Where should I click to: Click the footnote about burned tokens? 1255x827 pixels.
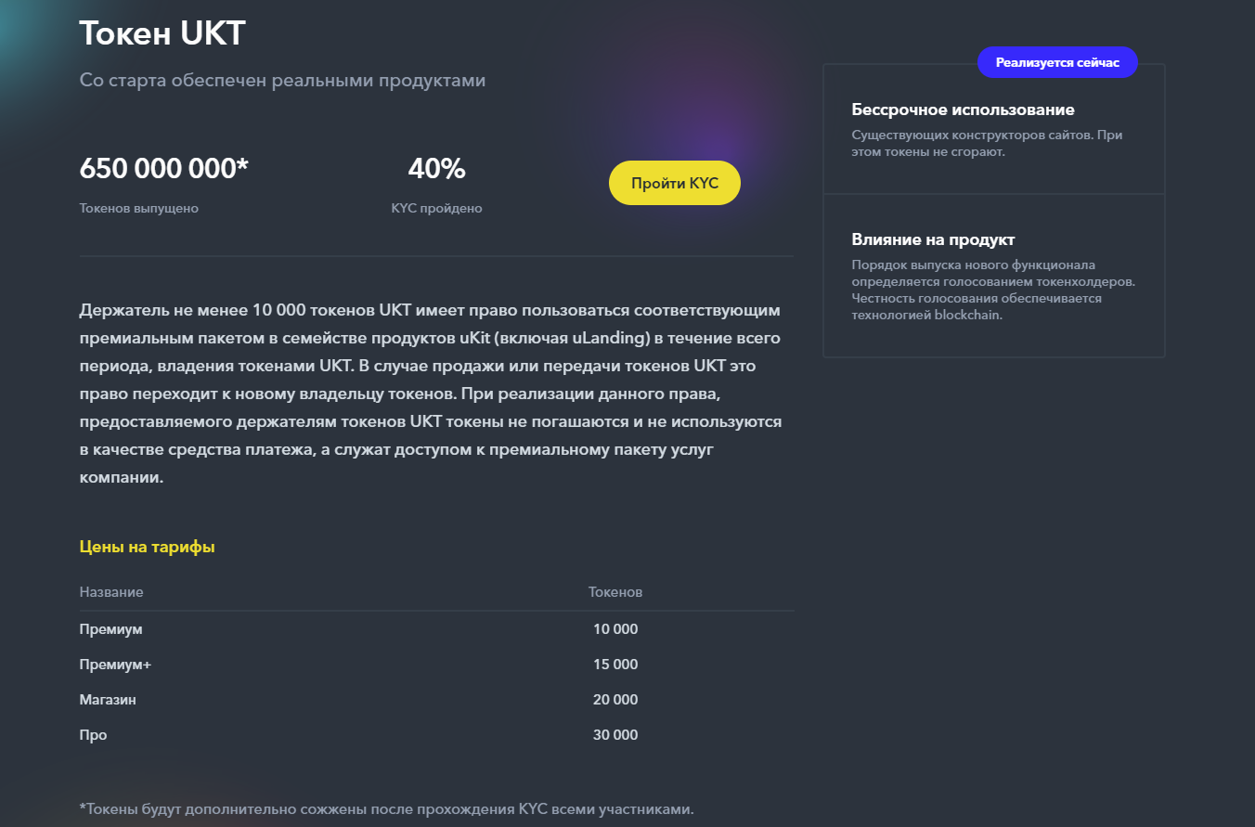click(x=386, y=808)
